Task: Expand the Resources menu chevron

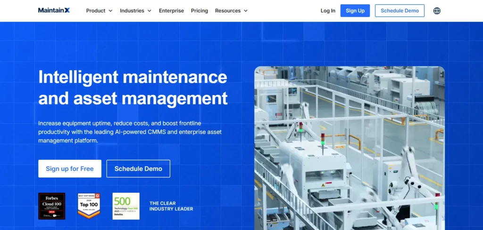Action: pos(245,11)
